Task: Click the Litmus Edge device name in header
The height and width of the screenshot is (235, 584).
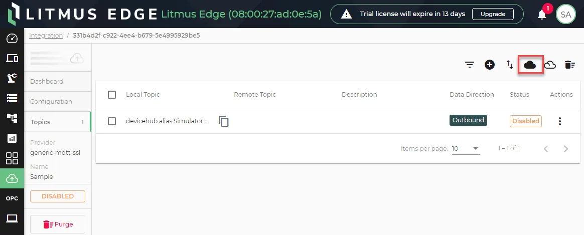Action: [x=241, y=14]
